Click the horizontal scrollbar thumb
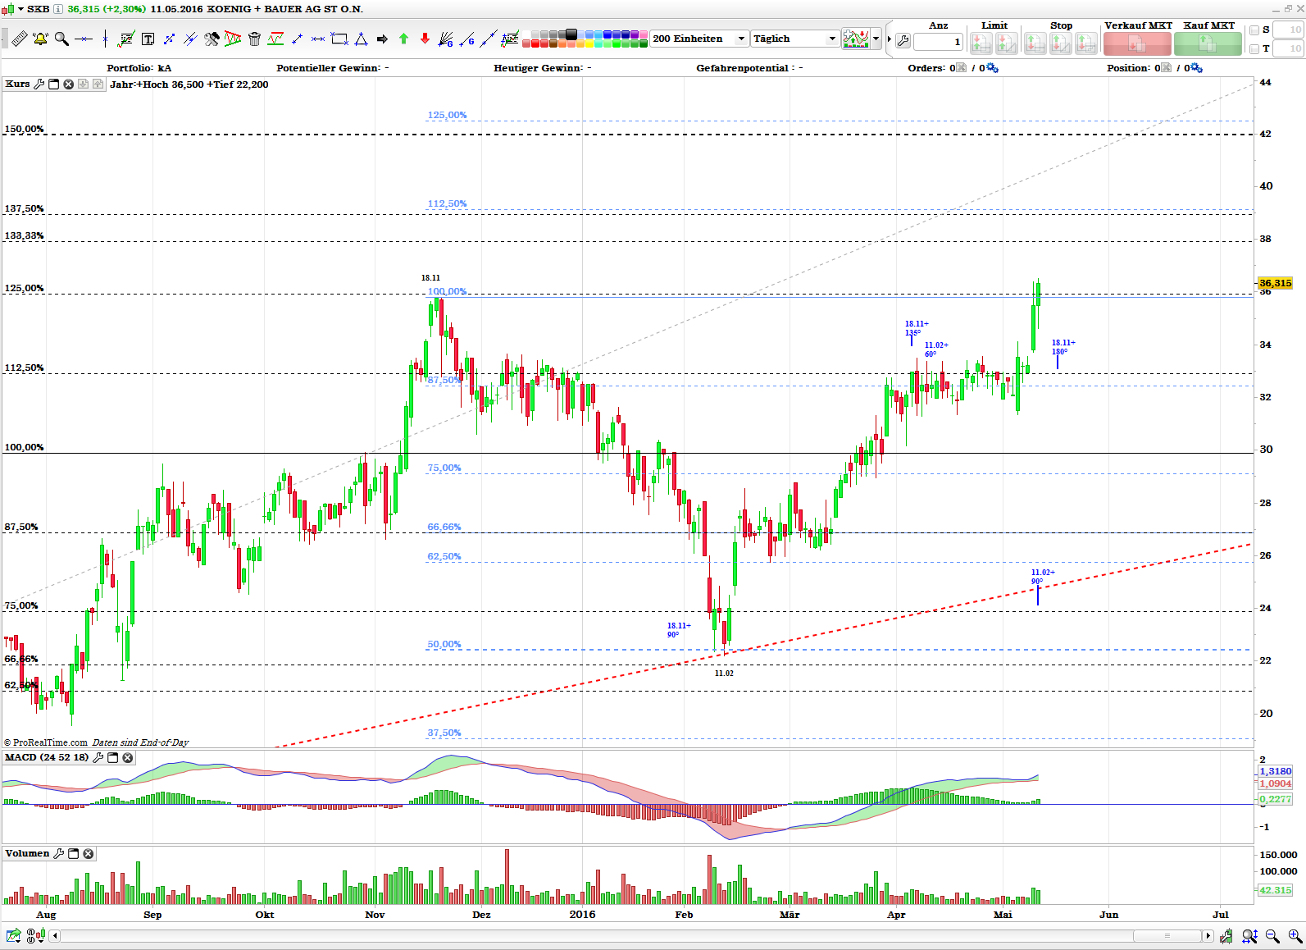The image size is (1306, 950). (1167, 936)
